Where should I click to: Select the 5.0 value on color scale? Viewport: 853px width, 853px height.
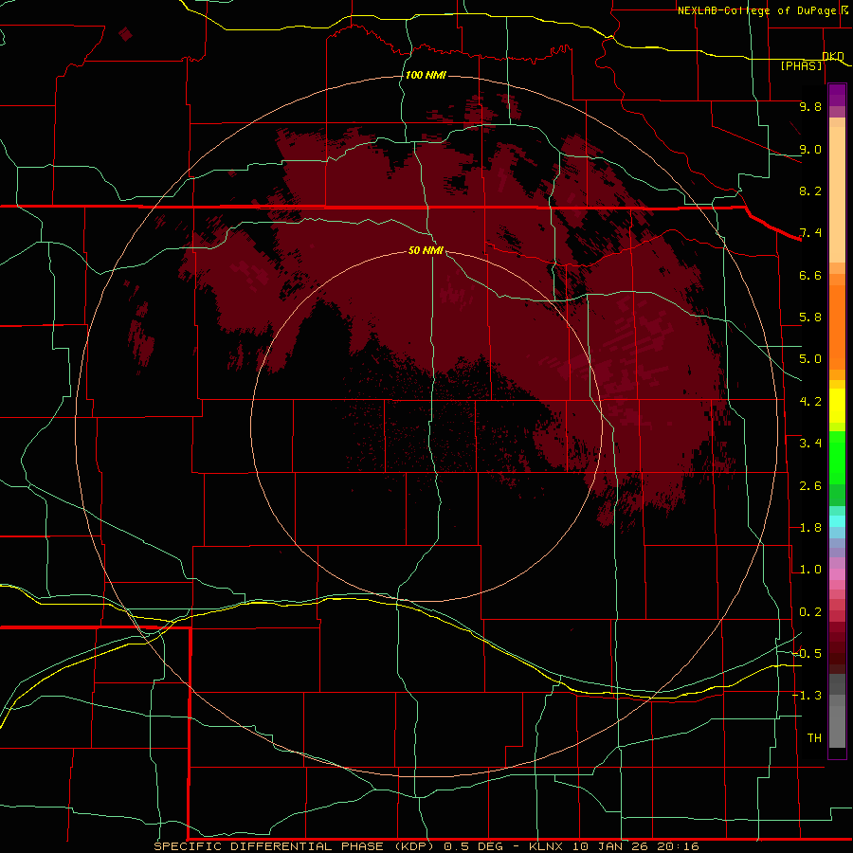pos(810,359)
